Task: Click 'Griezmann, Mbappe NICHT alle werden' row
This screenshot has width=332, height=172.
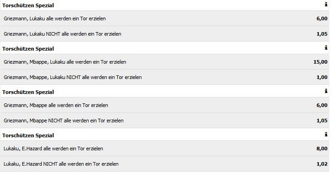Action: click(164, 120)
